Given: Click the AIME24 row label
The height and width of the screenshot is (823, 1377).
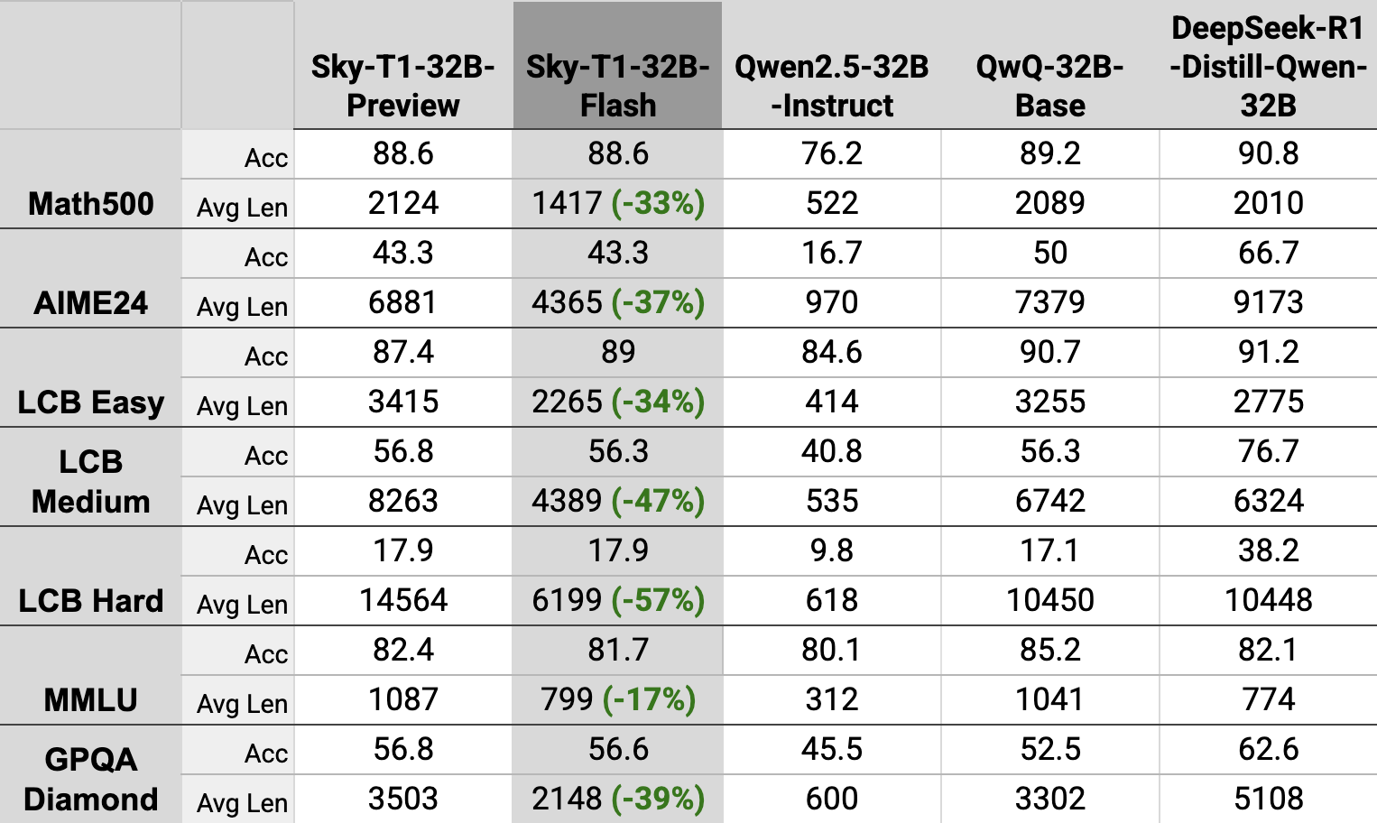Looking at the screenshot, I should (x=90, y=303).
